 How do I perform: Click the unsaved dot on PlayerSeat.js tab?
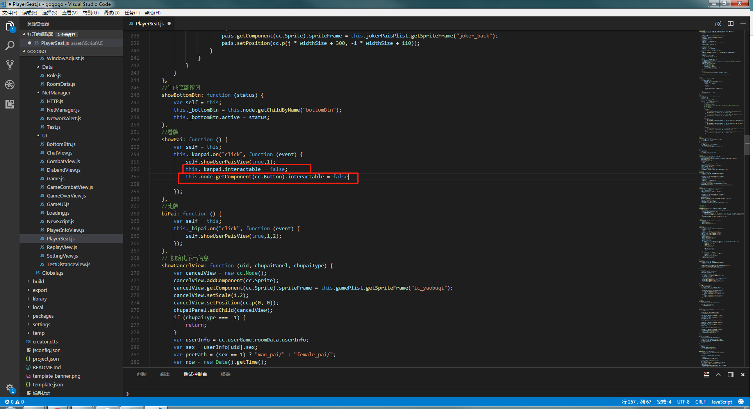169,23
